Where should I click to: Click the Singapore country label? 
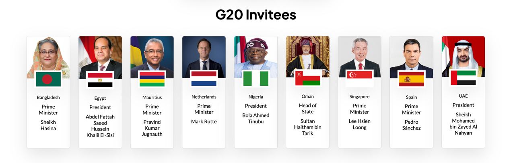[x=360, y=97]
